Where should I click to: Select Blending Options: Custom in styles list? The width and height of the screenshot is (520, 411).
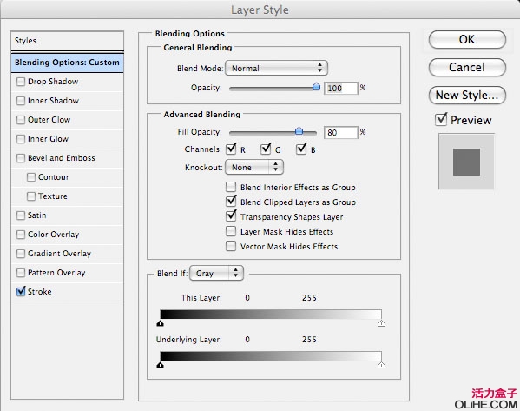click(68, 63)
